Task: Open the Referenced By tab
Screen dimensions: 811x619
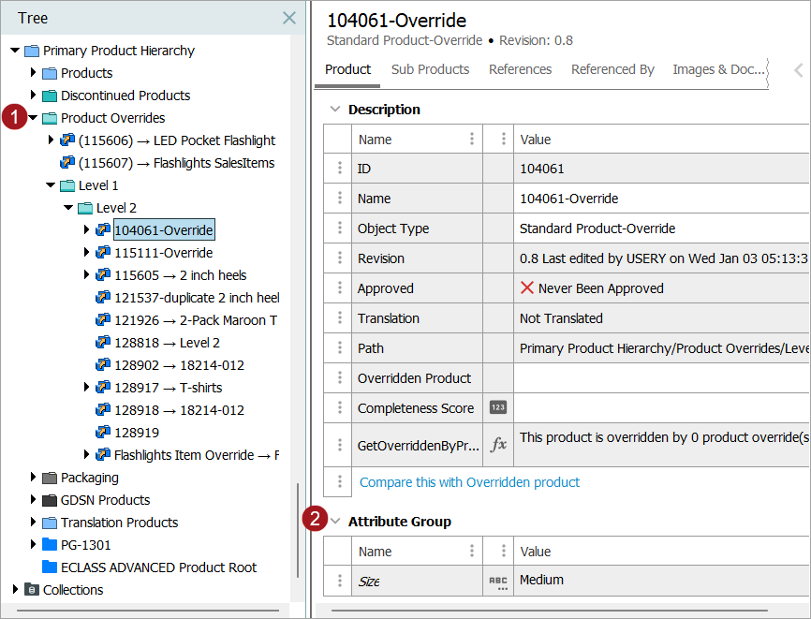Action: [612, 69]
